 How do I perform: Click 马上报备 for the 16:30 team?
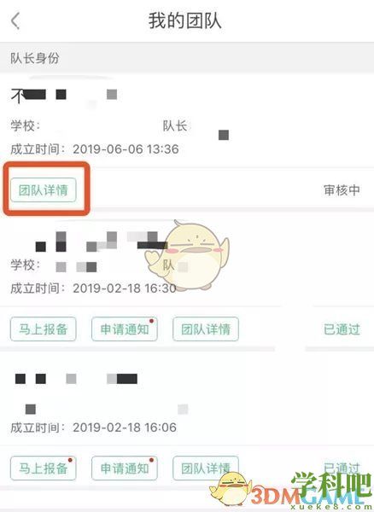pyautogui.click(x=44, y=329)
